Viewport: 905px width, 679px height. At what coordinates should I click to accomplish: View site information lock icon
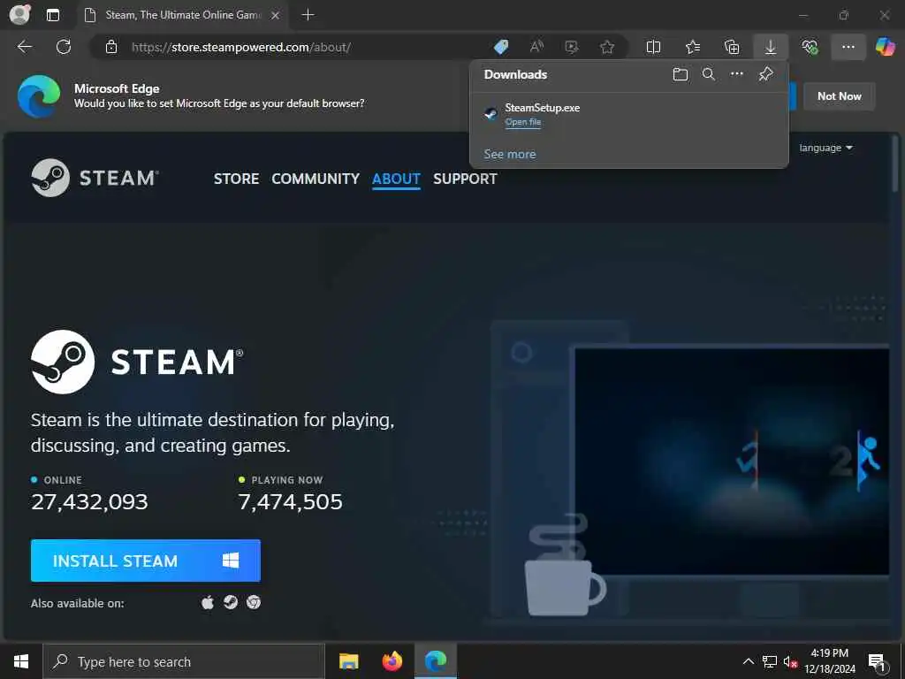point(111,48)
